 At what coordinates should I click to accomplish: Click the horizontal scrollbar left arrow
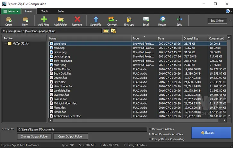[51, 120]
